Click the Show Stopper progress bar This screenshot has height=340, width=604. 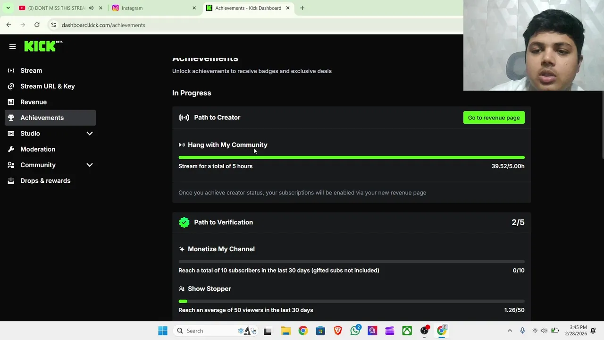[x=352, y=301]
